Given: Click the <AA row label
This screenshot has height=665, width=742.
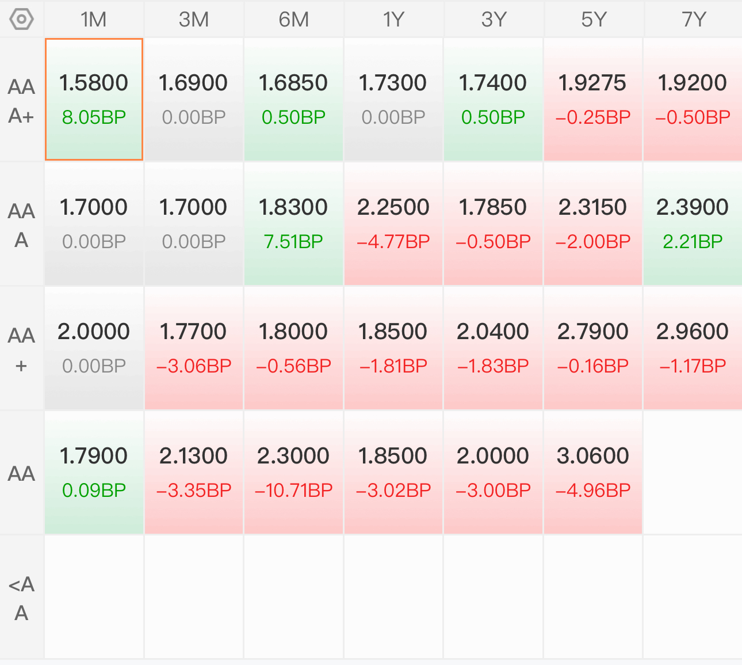Looking at the screenshot, I should pos(22,598).
